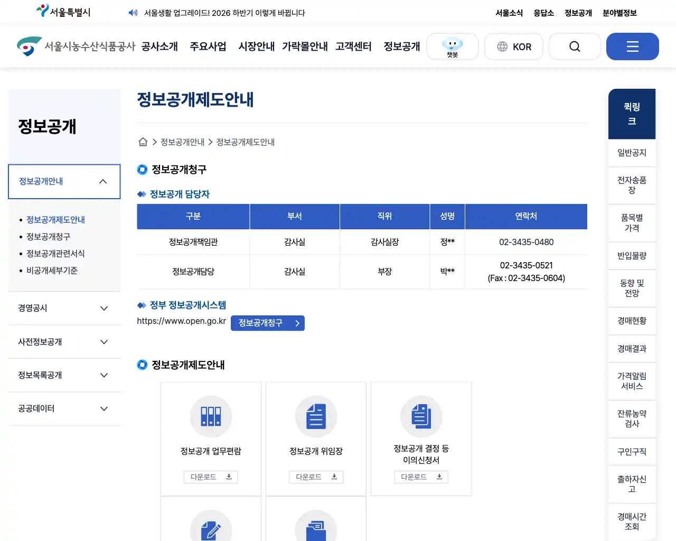Screen dimensions: 676x541
Task: Click phone number 02-3435-0521 cell
Action: [x=527, y=272]
